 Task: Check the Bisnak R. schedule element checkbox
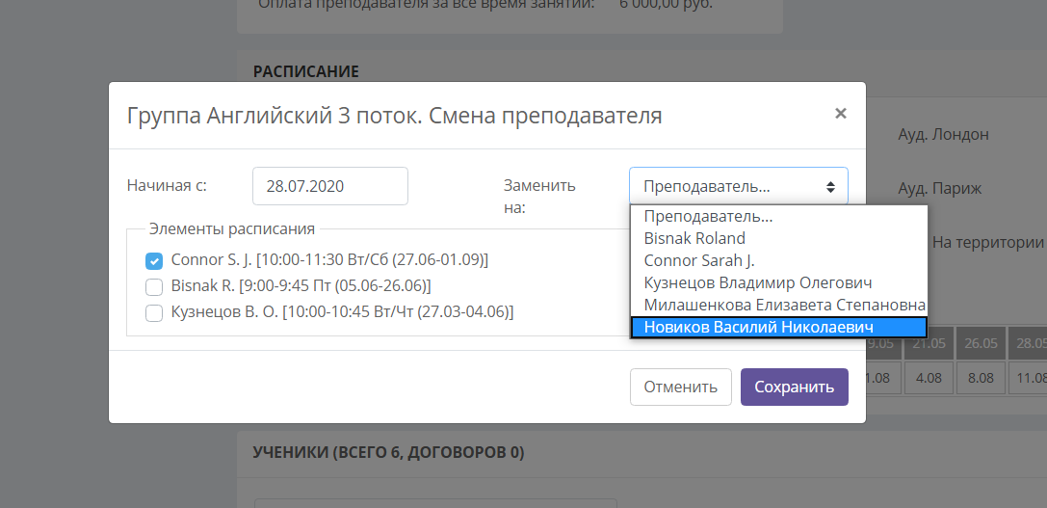coord(153,286)
